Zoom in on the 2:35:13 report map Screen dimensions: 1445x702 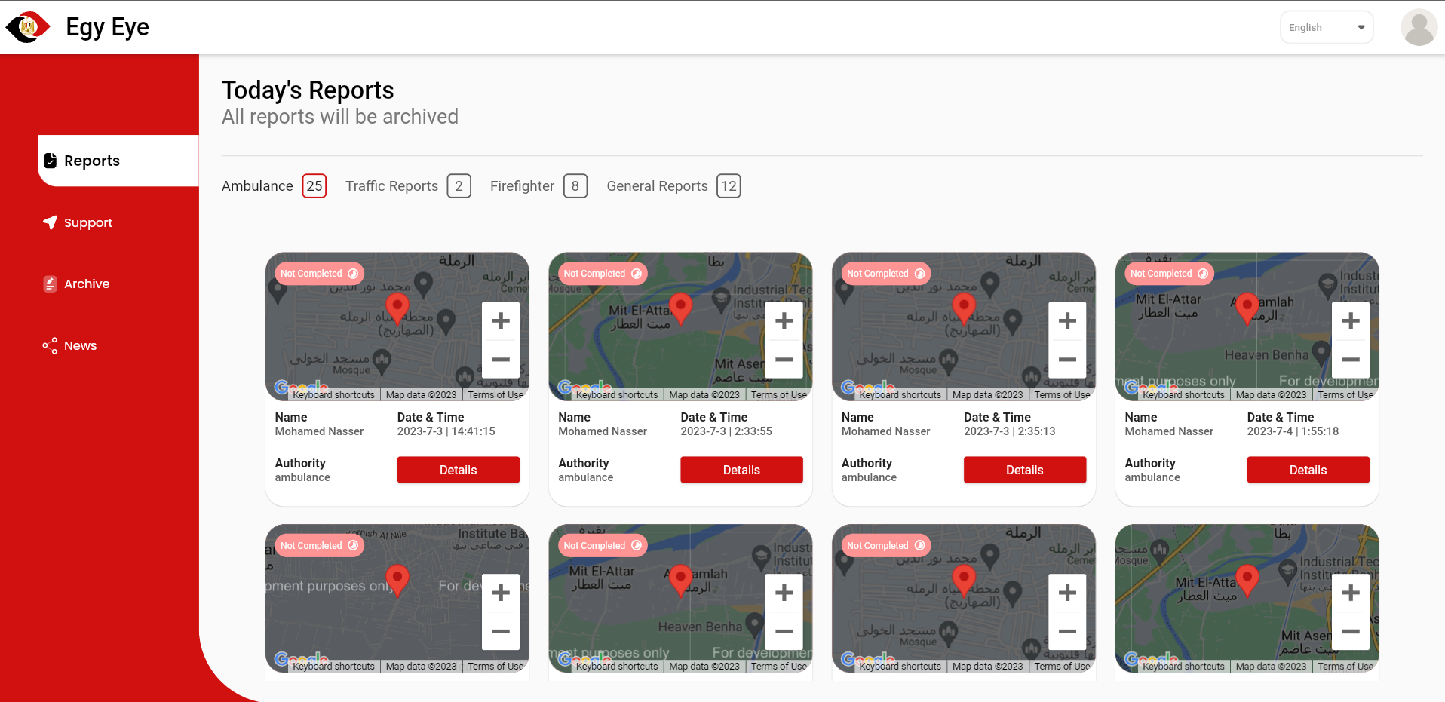click(1067, 321)
